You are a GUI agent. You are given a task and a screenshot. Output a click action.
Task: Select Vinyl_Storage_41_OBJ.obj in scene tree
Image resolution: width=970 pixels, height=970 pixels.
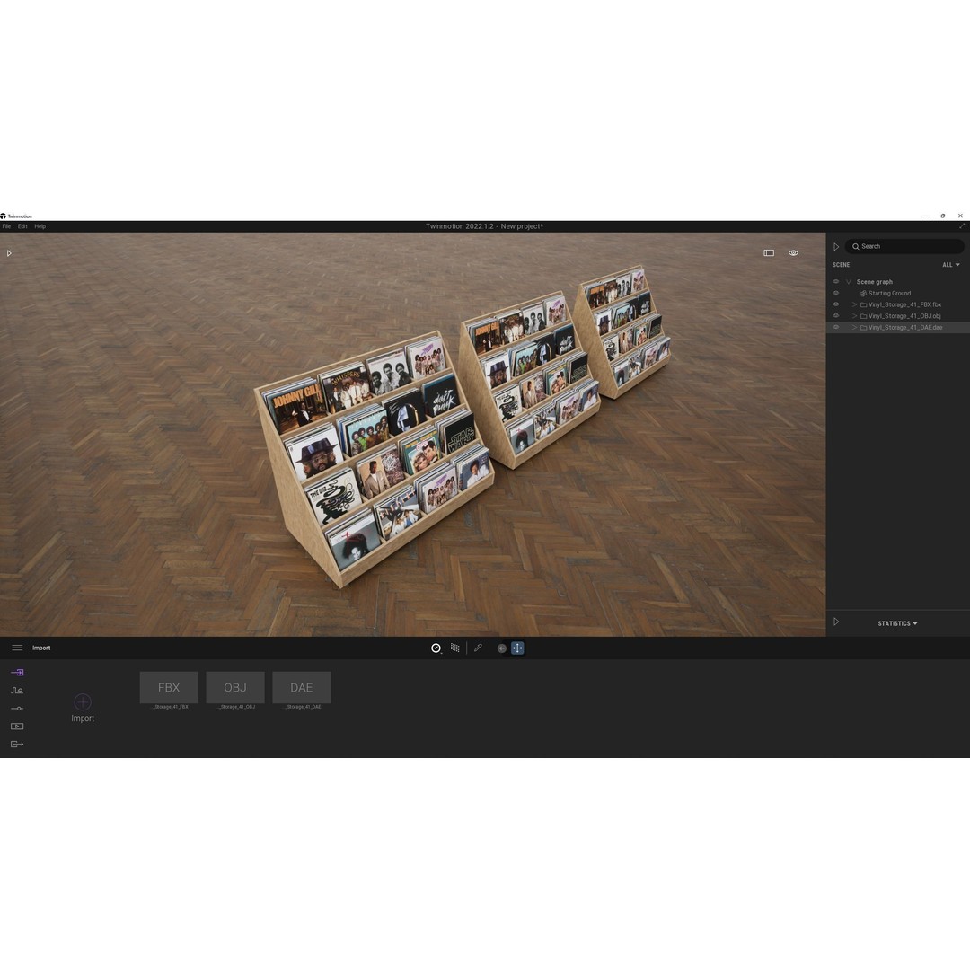coord(904,316)
